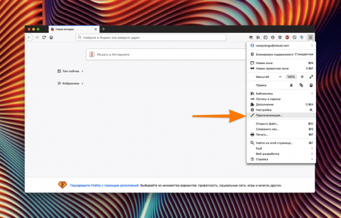Select Персонализация menu item
The width and height of the screenshot is (341, 218).
281,115
